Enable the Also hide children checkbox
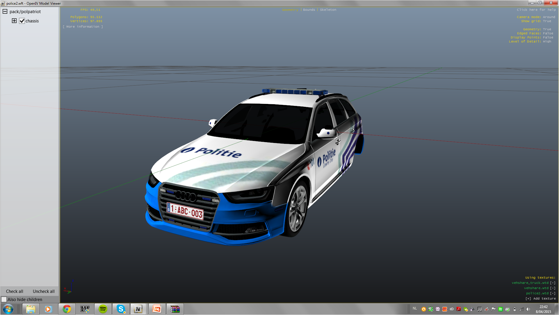 pyautogui.click(x=4, y=299)
